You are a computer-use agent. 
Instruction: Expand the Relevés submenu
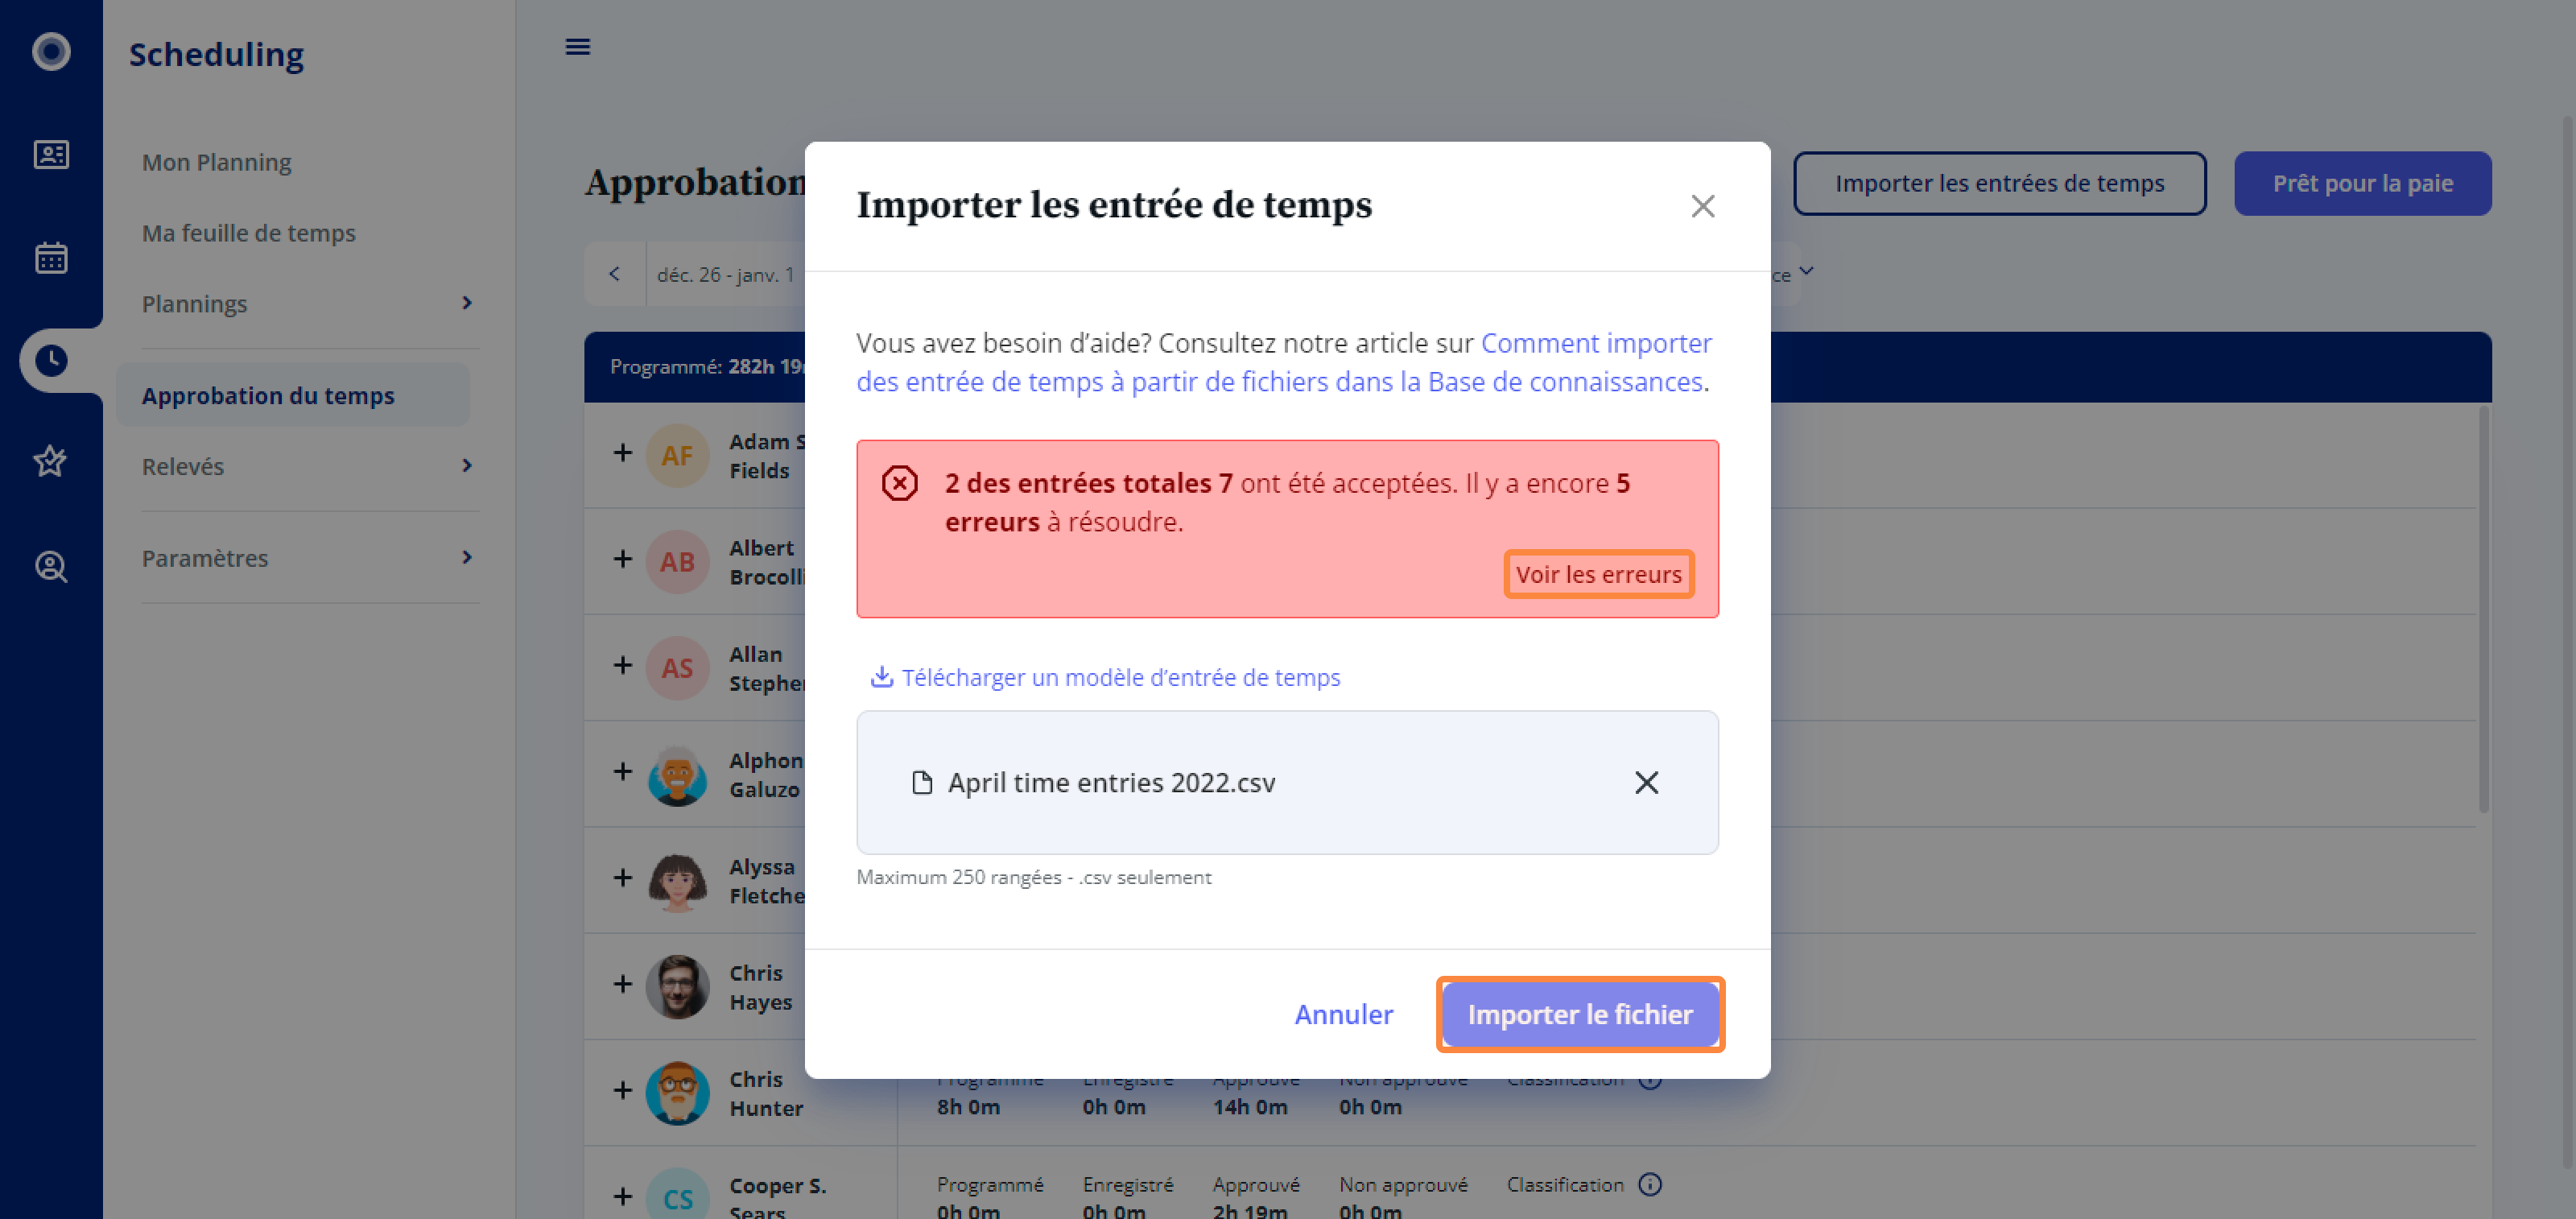click(x=466, y=466)
